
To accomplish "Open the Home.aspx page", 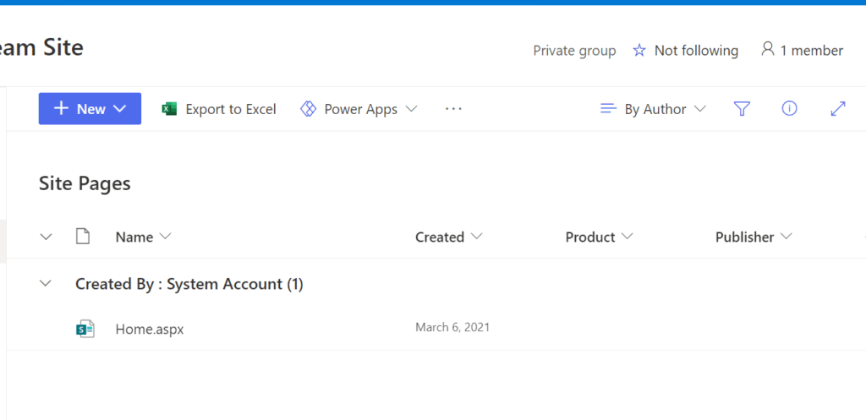I will [149, 330].
